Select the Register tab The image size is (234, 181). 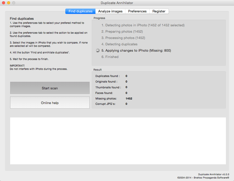(159, 11)
